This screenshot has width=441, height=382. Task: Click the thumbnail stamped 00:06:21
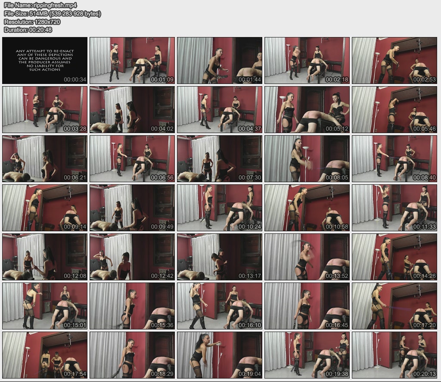[x=45, y=158]
